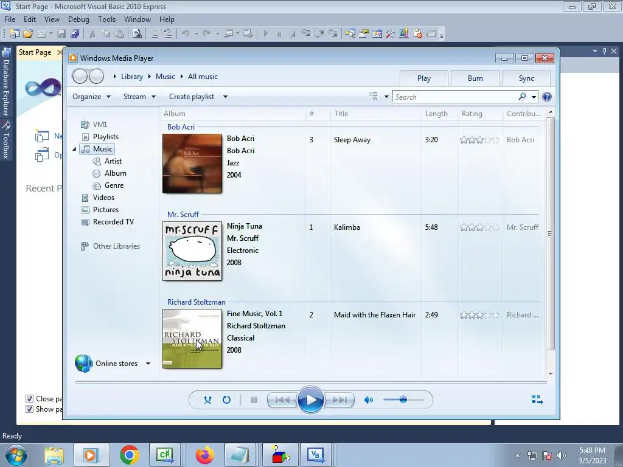Select Videos in the navigation pane

(x=103, y=198)
